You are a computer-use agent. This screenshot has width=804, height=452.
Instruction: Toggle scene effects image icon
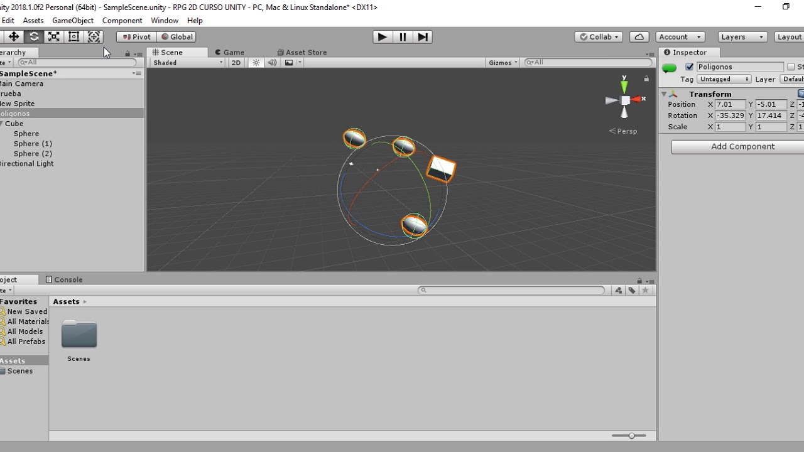[289, 63]
